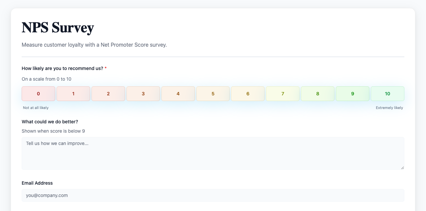Click the required asterisk next to the question
Image resolution: width=426 pixels, height=211 pixels.
click(106, 68)
